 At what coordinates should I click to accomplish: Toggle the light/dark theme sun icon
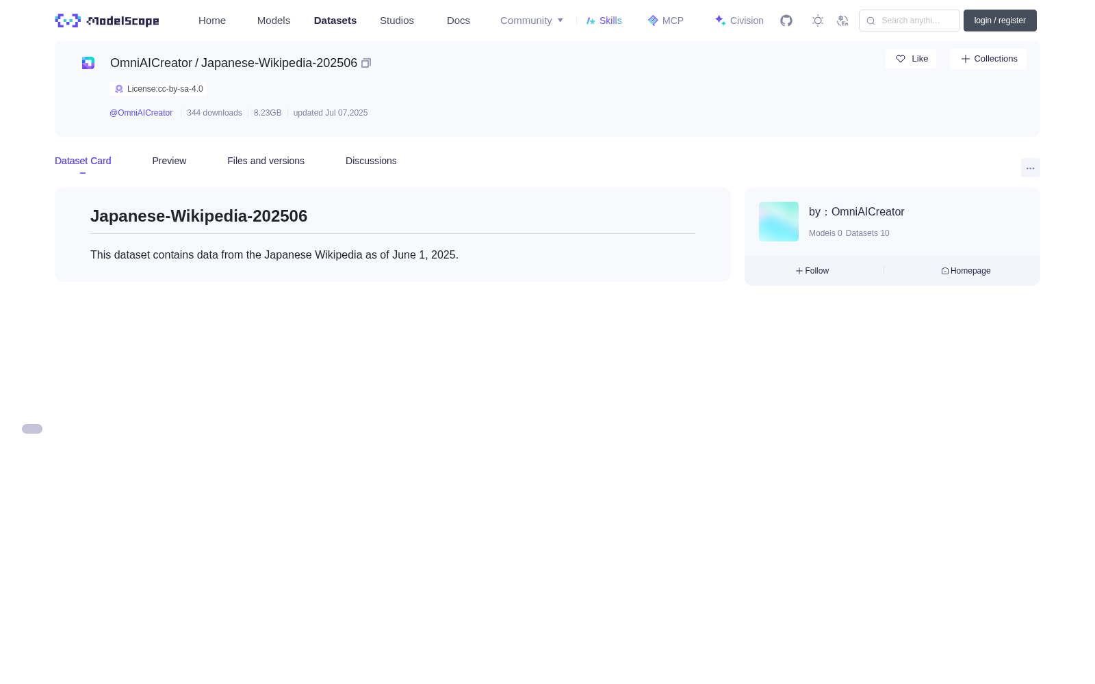click(x=818, y=21)
